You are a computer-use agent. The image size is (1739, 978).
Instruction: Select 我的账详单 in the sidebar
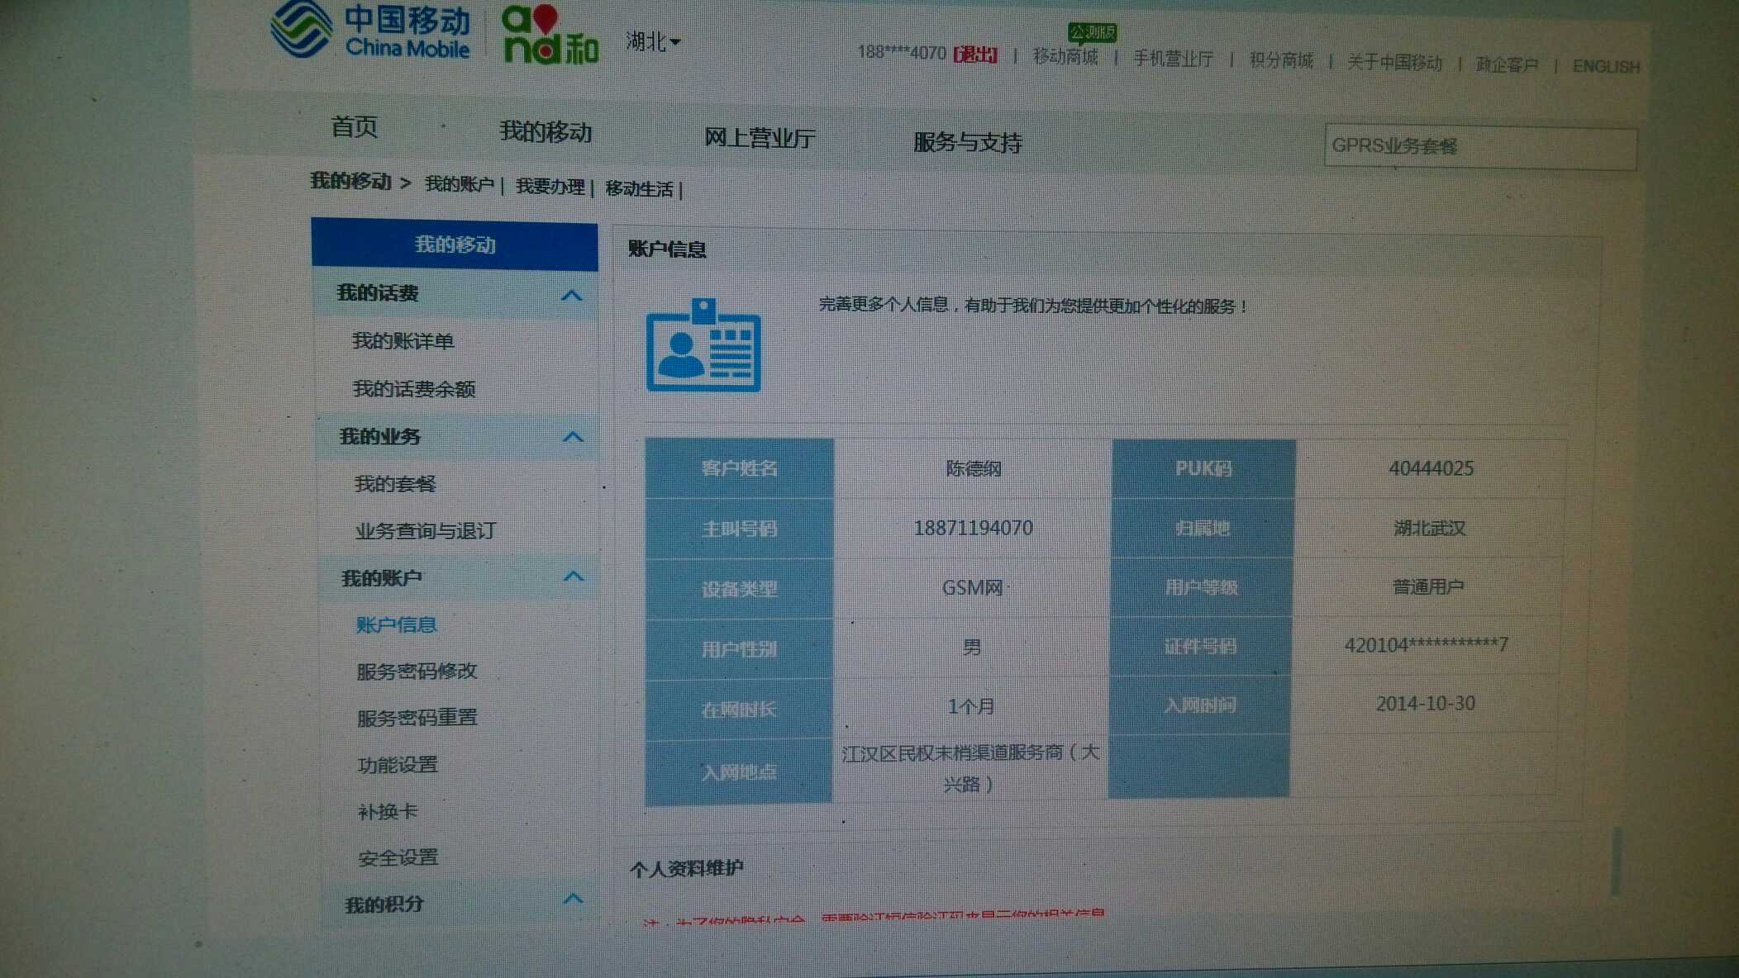pyautogui.click(x=403, y=341)
